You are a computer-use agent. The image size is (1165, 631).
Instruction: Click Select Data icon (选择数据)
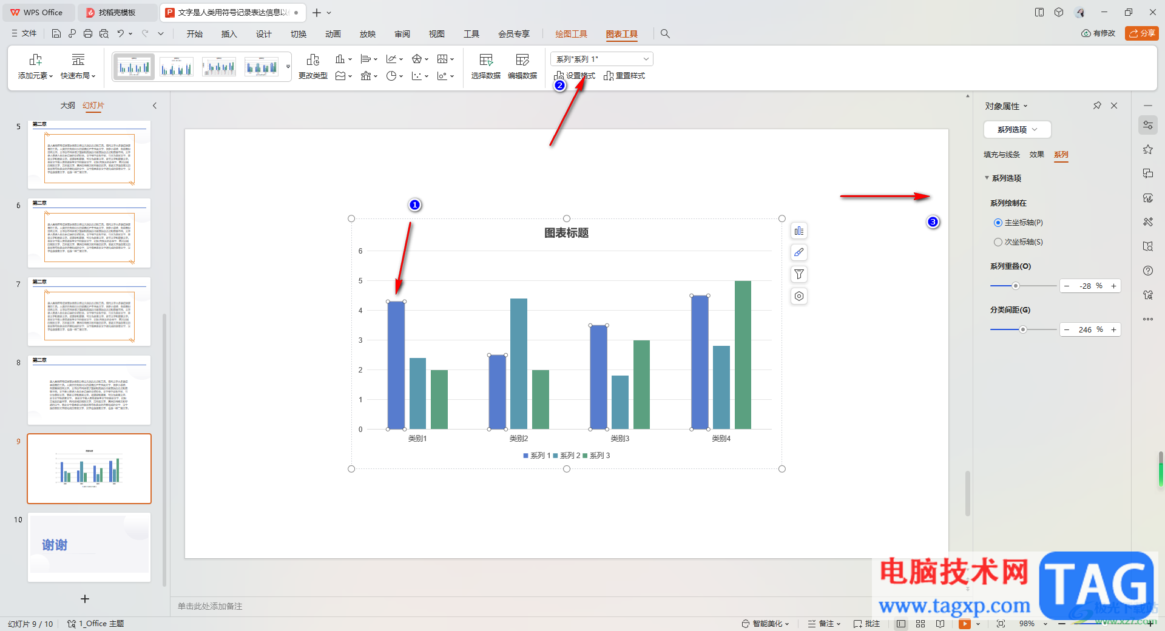[x=486, y=67]
